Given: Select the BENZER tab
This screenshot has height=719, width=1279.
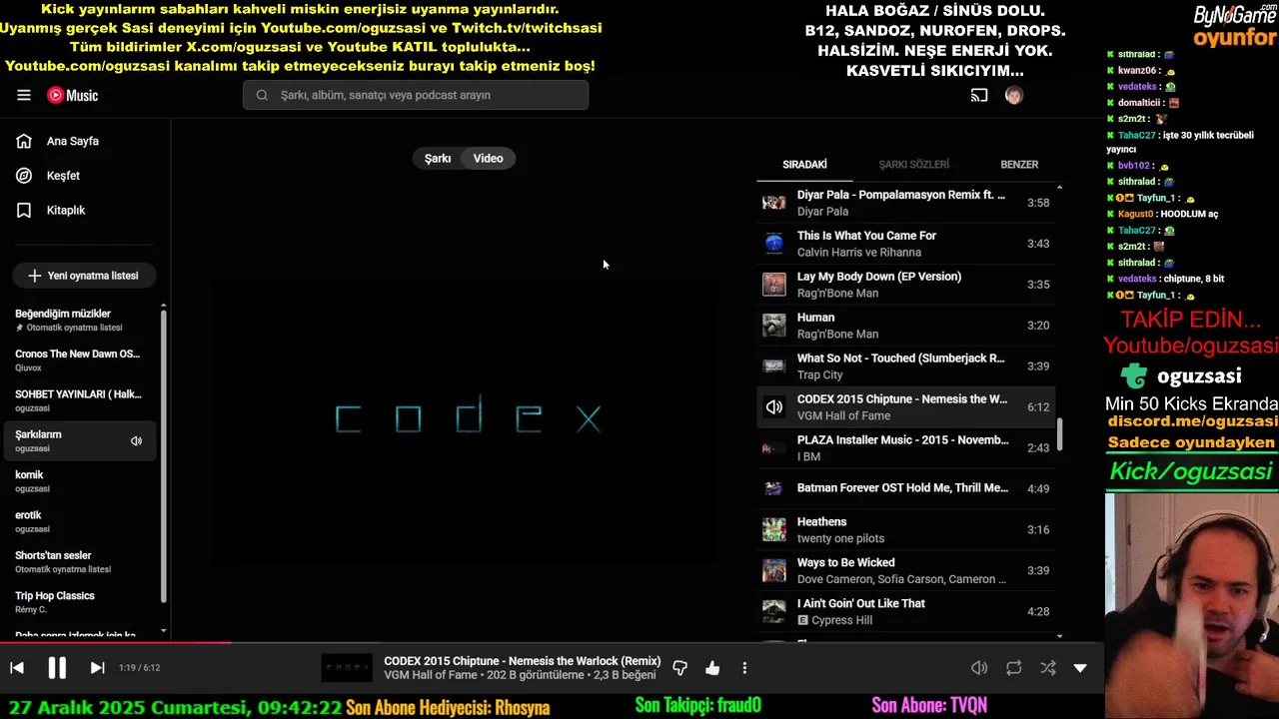Looking at the screenshot, I should point(1019,165).
